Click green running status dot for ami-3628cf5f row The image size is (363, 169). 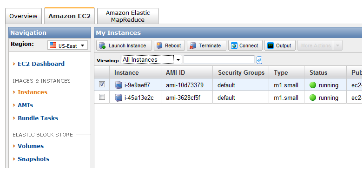click(313, 98)
